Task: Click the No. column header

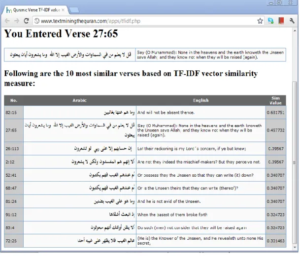Action: point(14,101)
